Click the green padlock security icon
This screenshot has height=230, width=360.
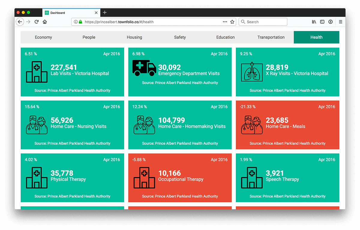click(80, 22)
